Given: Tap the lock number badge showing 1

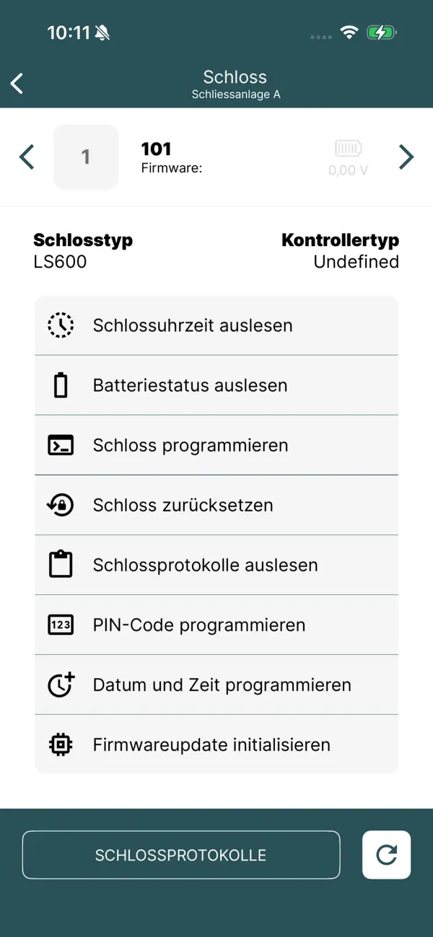Looking at the screenshot, I should pyautogui.click(x=86, y=157).
